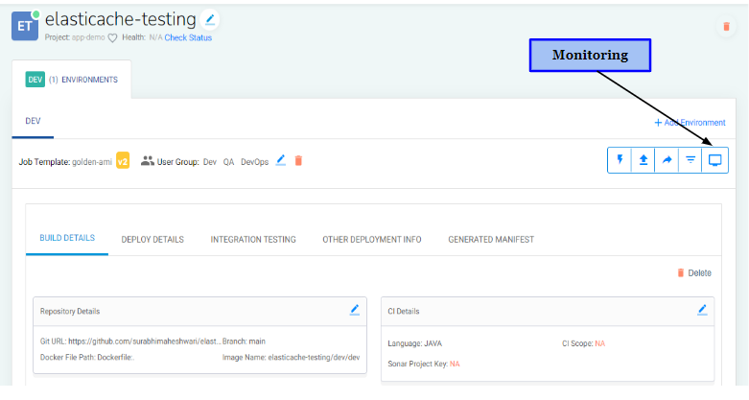Click the user group people icon
The width and height of the screenshot is (749, 400).
[x=147, y=161]
